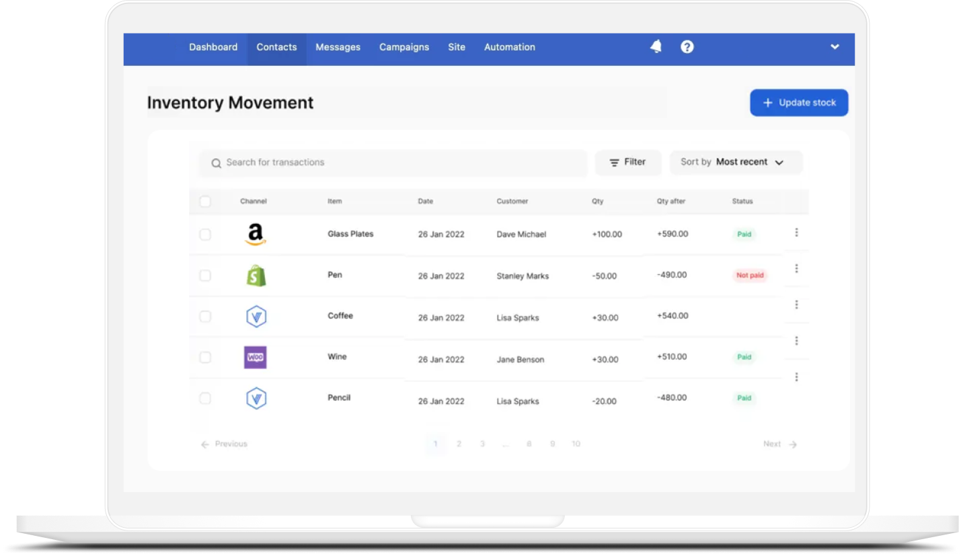Switch to the Dashboard tab
This screenshot has height=554, width=961.
coord(213,47)
